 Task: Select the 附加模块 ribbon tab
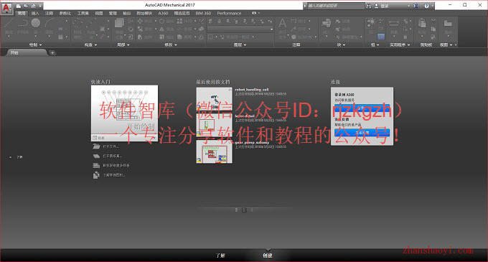[x=144, y=14]
